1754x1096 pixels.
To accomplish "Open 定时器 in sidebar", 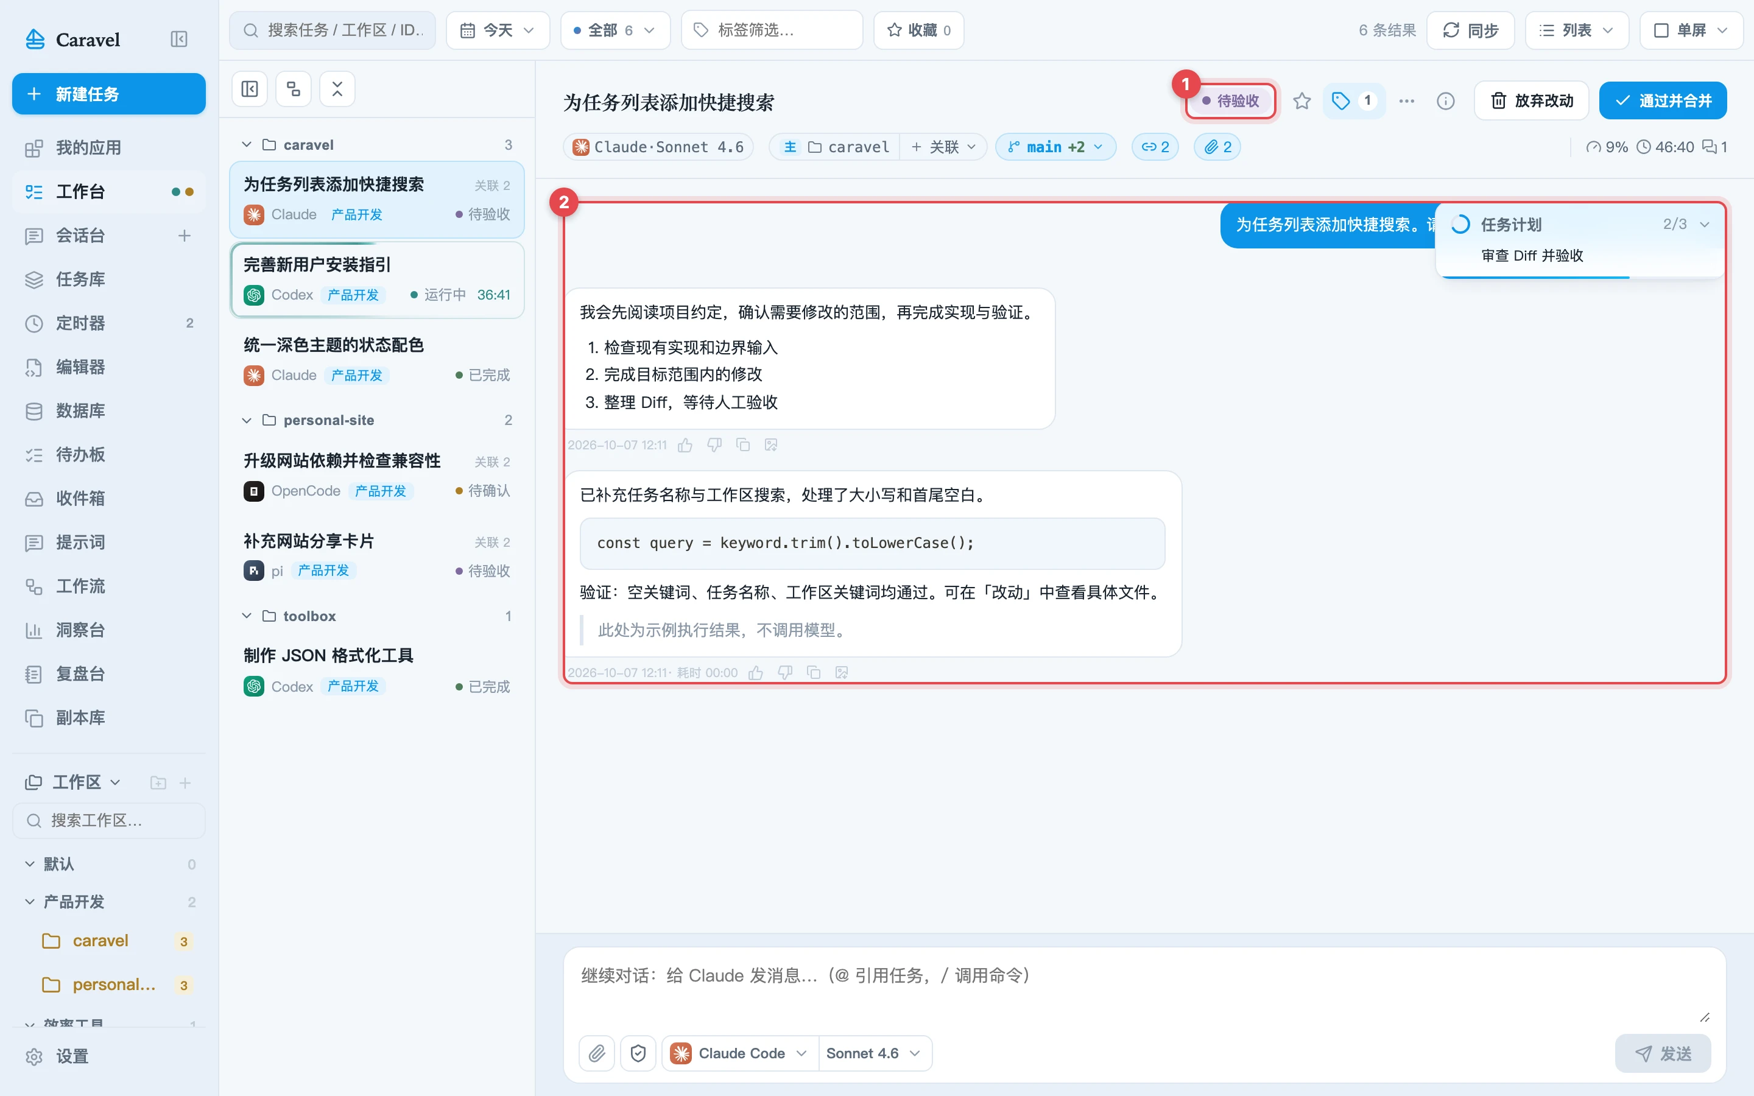I will [x=109, y=323].
